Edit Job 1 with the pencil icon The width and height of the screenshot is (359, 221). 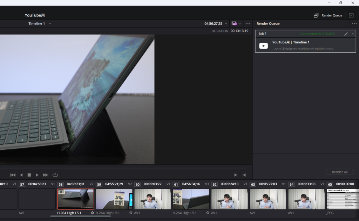pyautogui.click(x=346, y=34)
